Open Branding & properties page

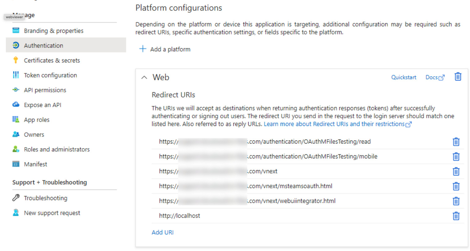(x=53, y=31)
